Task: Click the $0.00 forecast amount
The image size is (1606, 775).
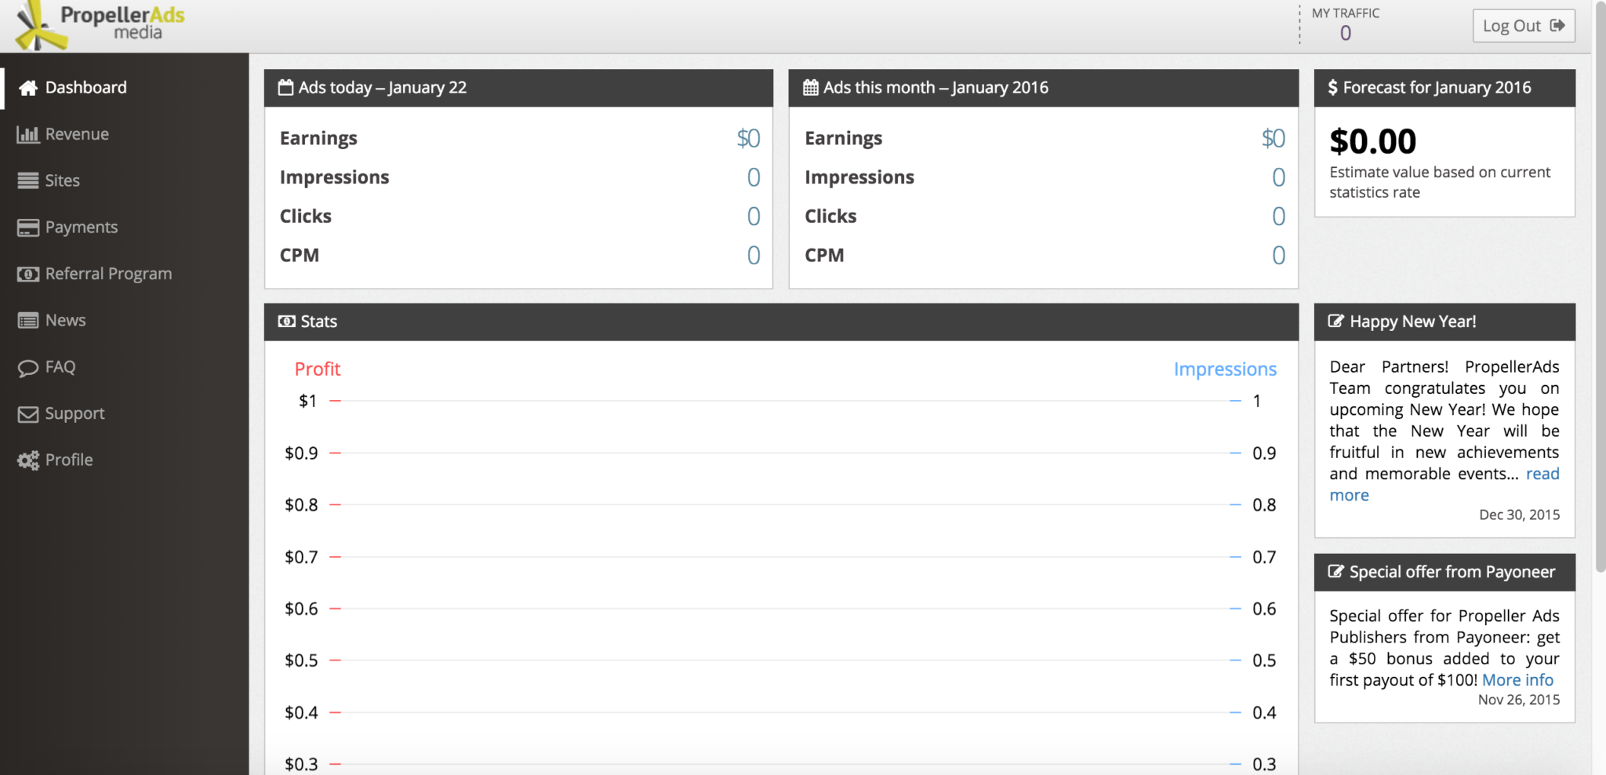Action: (x=1373, y=141)
